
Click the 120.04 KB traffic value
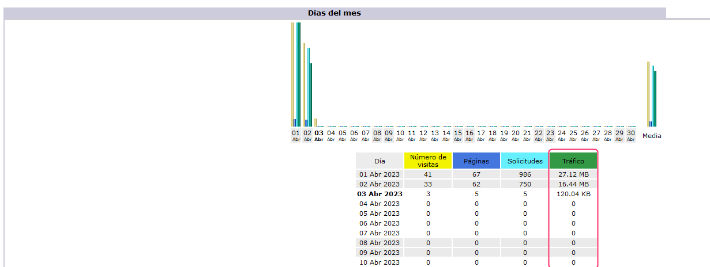[x=573, y=194]
